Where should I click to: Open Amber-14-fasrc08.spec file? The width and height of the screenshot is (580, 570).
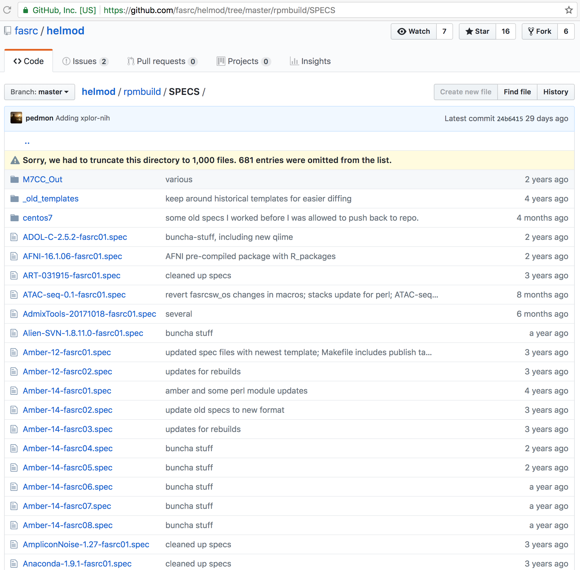[68, 525]
